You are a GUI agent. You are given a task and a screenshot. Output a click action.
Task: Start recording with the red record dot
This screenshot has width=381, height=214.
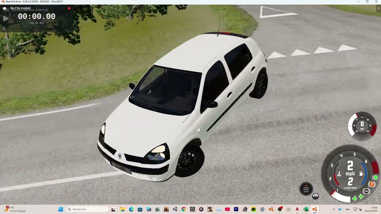[69, 8]
